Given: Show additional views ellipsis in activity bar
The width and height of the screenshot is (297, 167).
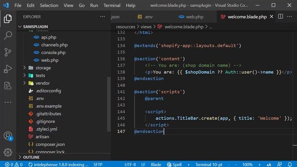Looking at the screenshot, I should 8,102.
